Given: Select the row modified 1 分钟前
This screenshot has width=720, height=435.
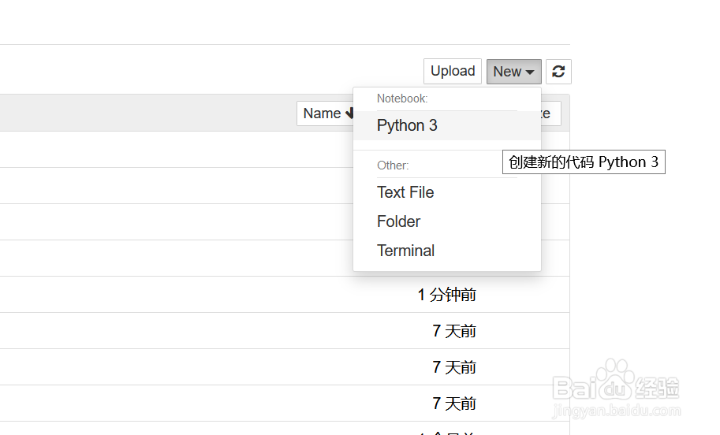Looking at the screenshot, I should pos(447,295).
